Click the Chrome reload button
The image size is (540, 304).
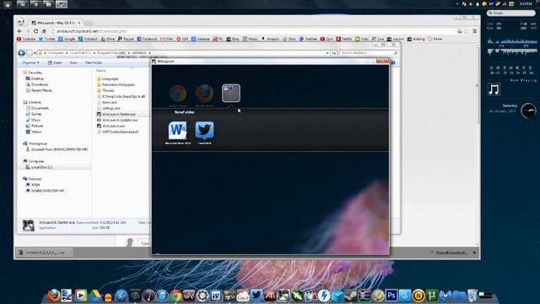[x=35, y=31]
